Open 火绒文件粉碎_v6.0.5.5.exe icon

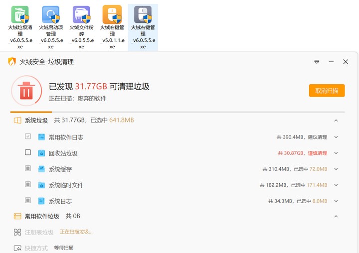(81, 27)
